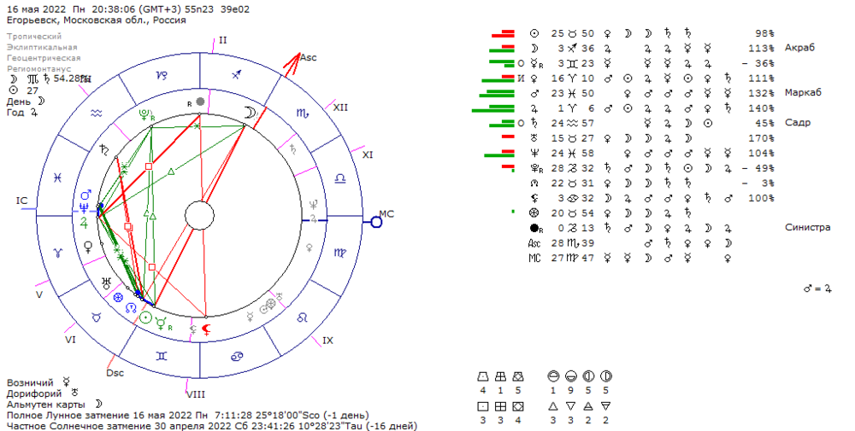Select the blue Part of Fortune symbol in wheel
Screen dimensions: 855x431
118,297
